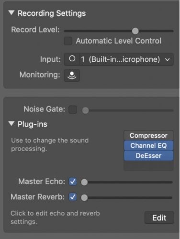This screenshot has width=180, height=239.
Task: Select the Channel EQ plug-in slot
Action: 148,145
